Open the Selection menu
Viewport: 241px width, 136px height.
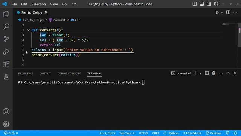coord(38,4)
